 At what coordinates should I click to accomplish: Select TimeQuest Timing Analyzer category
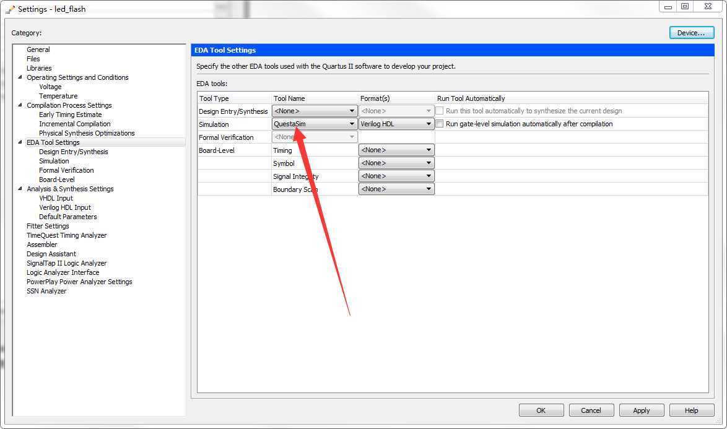(66, 235)
